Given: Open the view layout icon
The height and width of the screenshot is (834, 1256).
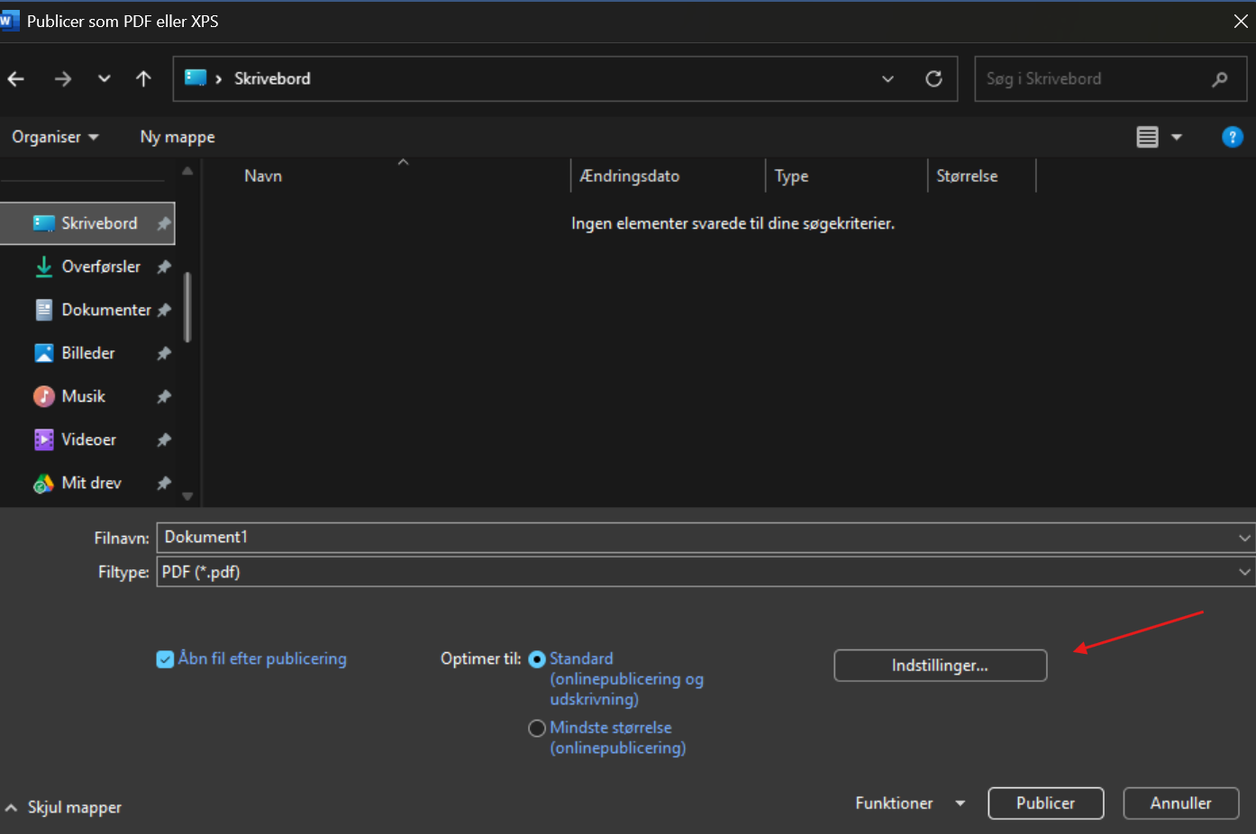Looking at the screenshot, I should pyautogui.click(x=1147, y=137).
